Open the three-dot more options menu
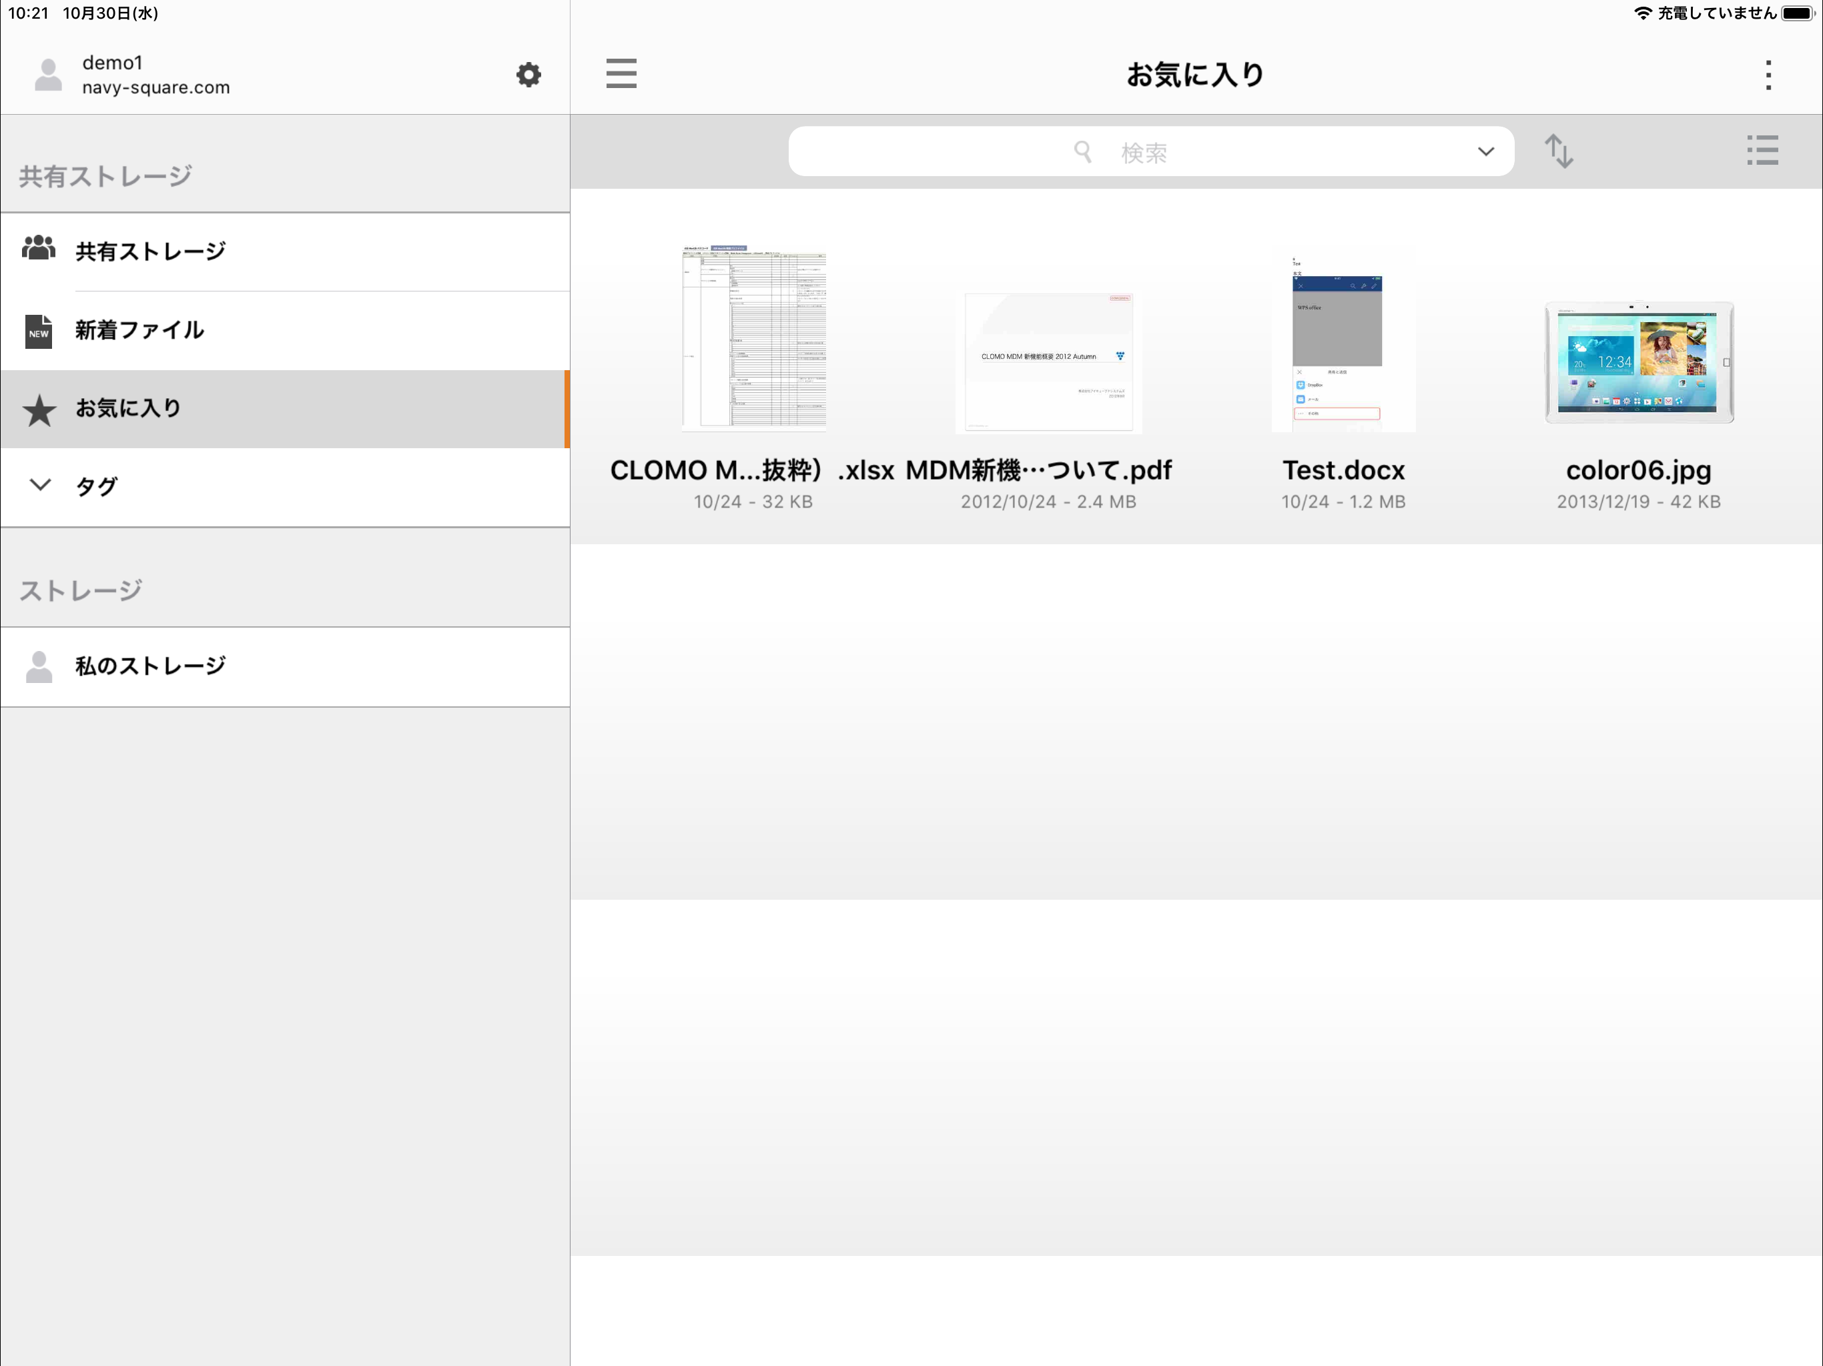1823x1366 pixels. 1768,75
